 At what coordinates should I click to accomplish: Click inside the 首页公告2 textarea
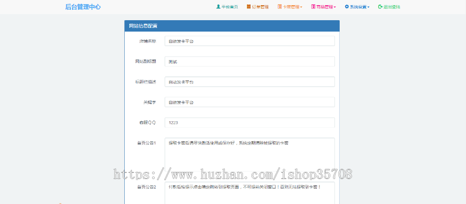point(250,193)
